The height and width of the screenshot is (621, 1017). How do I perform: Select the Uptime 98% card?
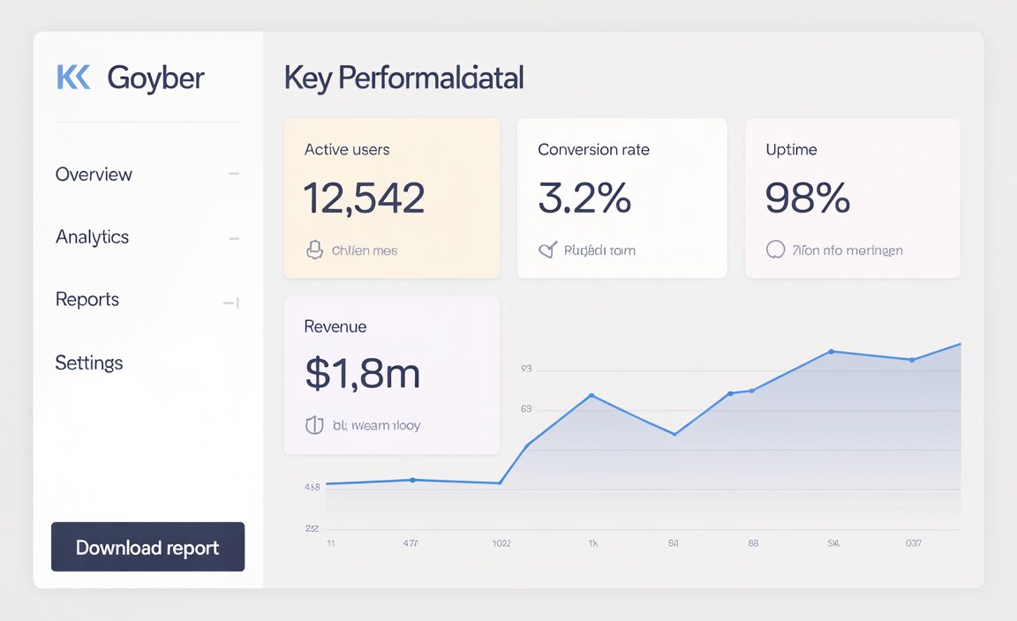(852, 198)
